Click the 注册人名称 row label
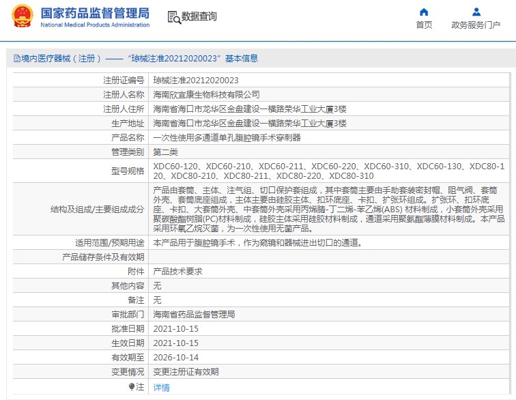This screenshot has width=516, height=400. [124, 95]
